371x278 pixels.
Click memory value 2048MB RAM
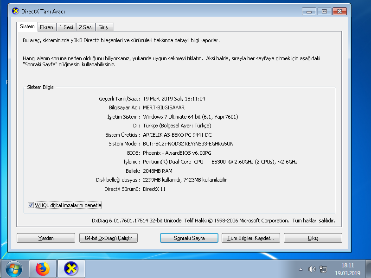(x=158, y=171)
